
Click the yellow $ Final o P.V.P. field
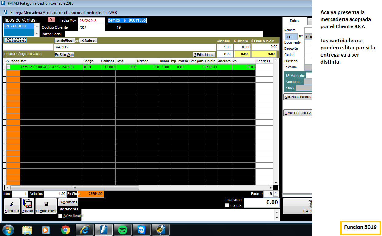265,54
